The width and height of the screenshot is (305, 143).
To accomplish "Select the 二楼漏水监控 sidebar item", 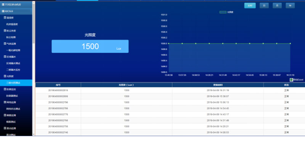I will click(x=13, y=70).
